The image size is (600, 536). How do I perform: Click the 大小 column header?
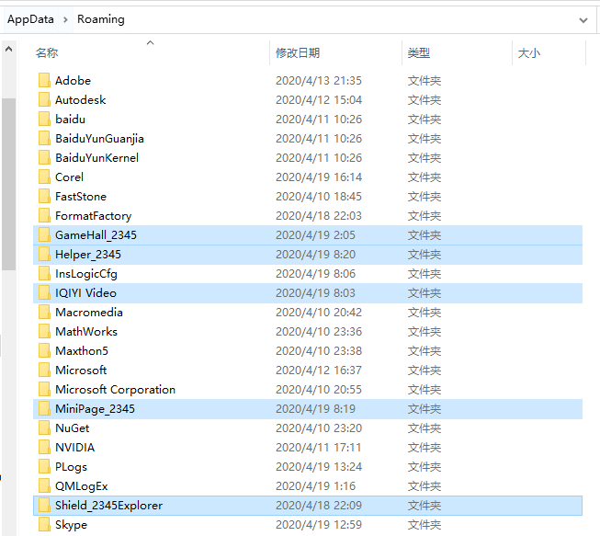(529, 53)
